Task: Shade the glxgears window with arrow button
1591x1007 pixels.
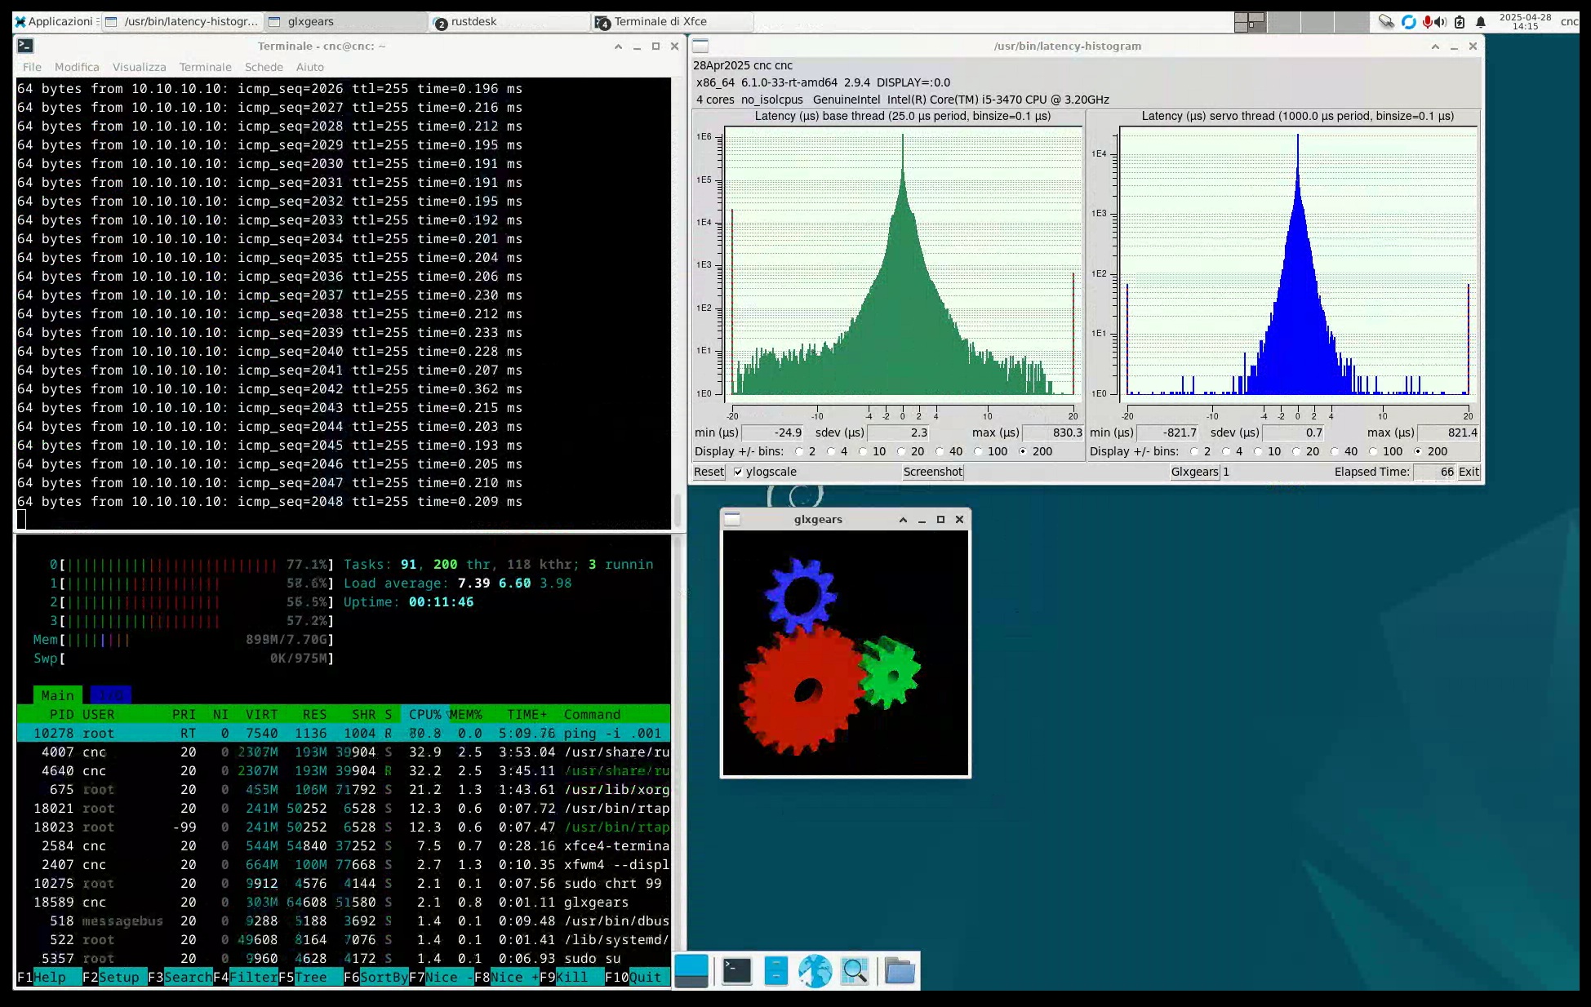Action: point(903,520)
